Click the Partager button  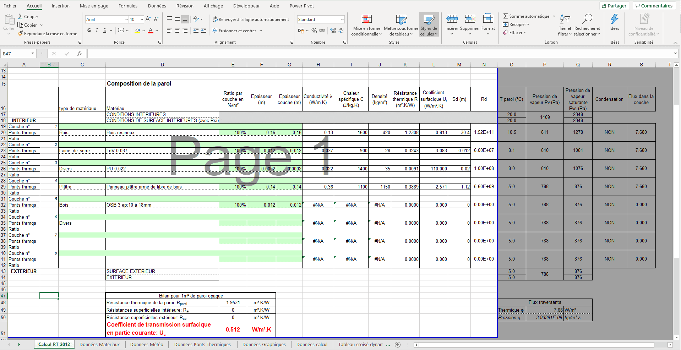614,6
